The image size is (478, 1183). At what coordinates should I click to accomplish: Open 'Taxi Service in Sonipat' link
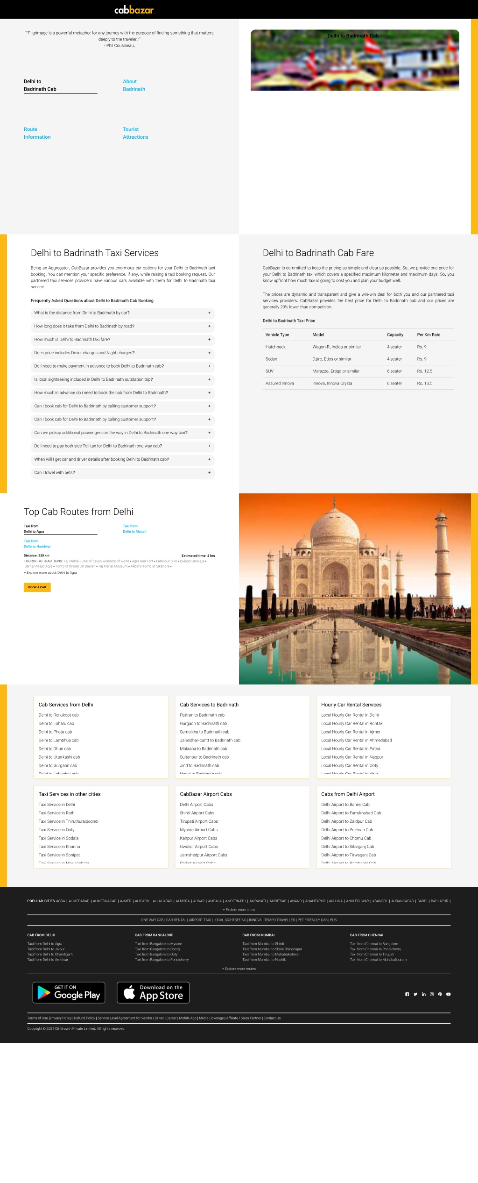(59, 855)
